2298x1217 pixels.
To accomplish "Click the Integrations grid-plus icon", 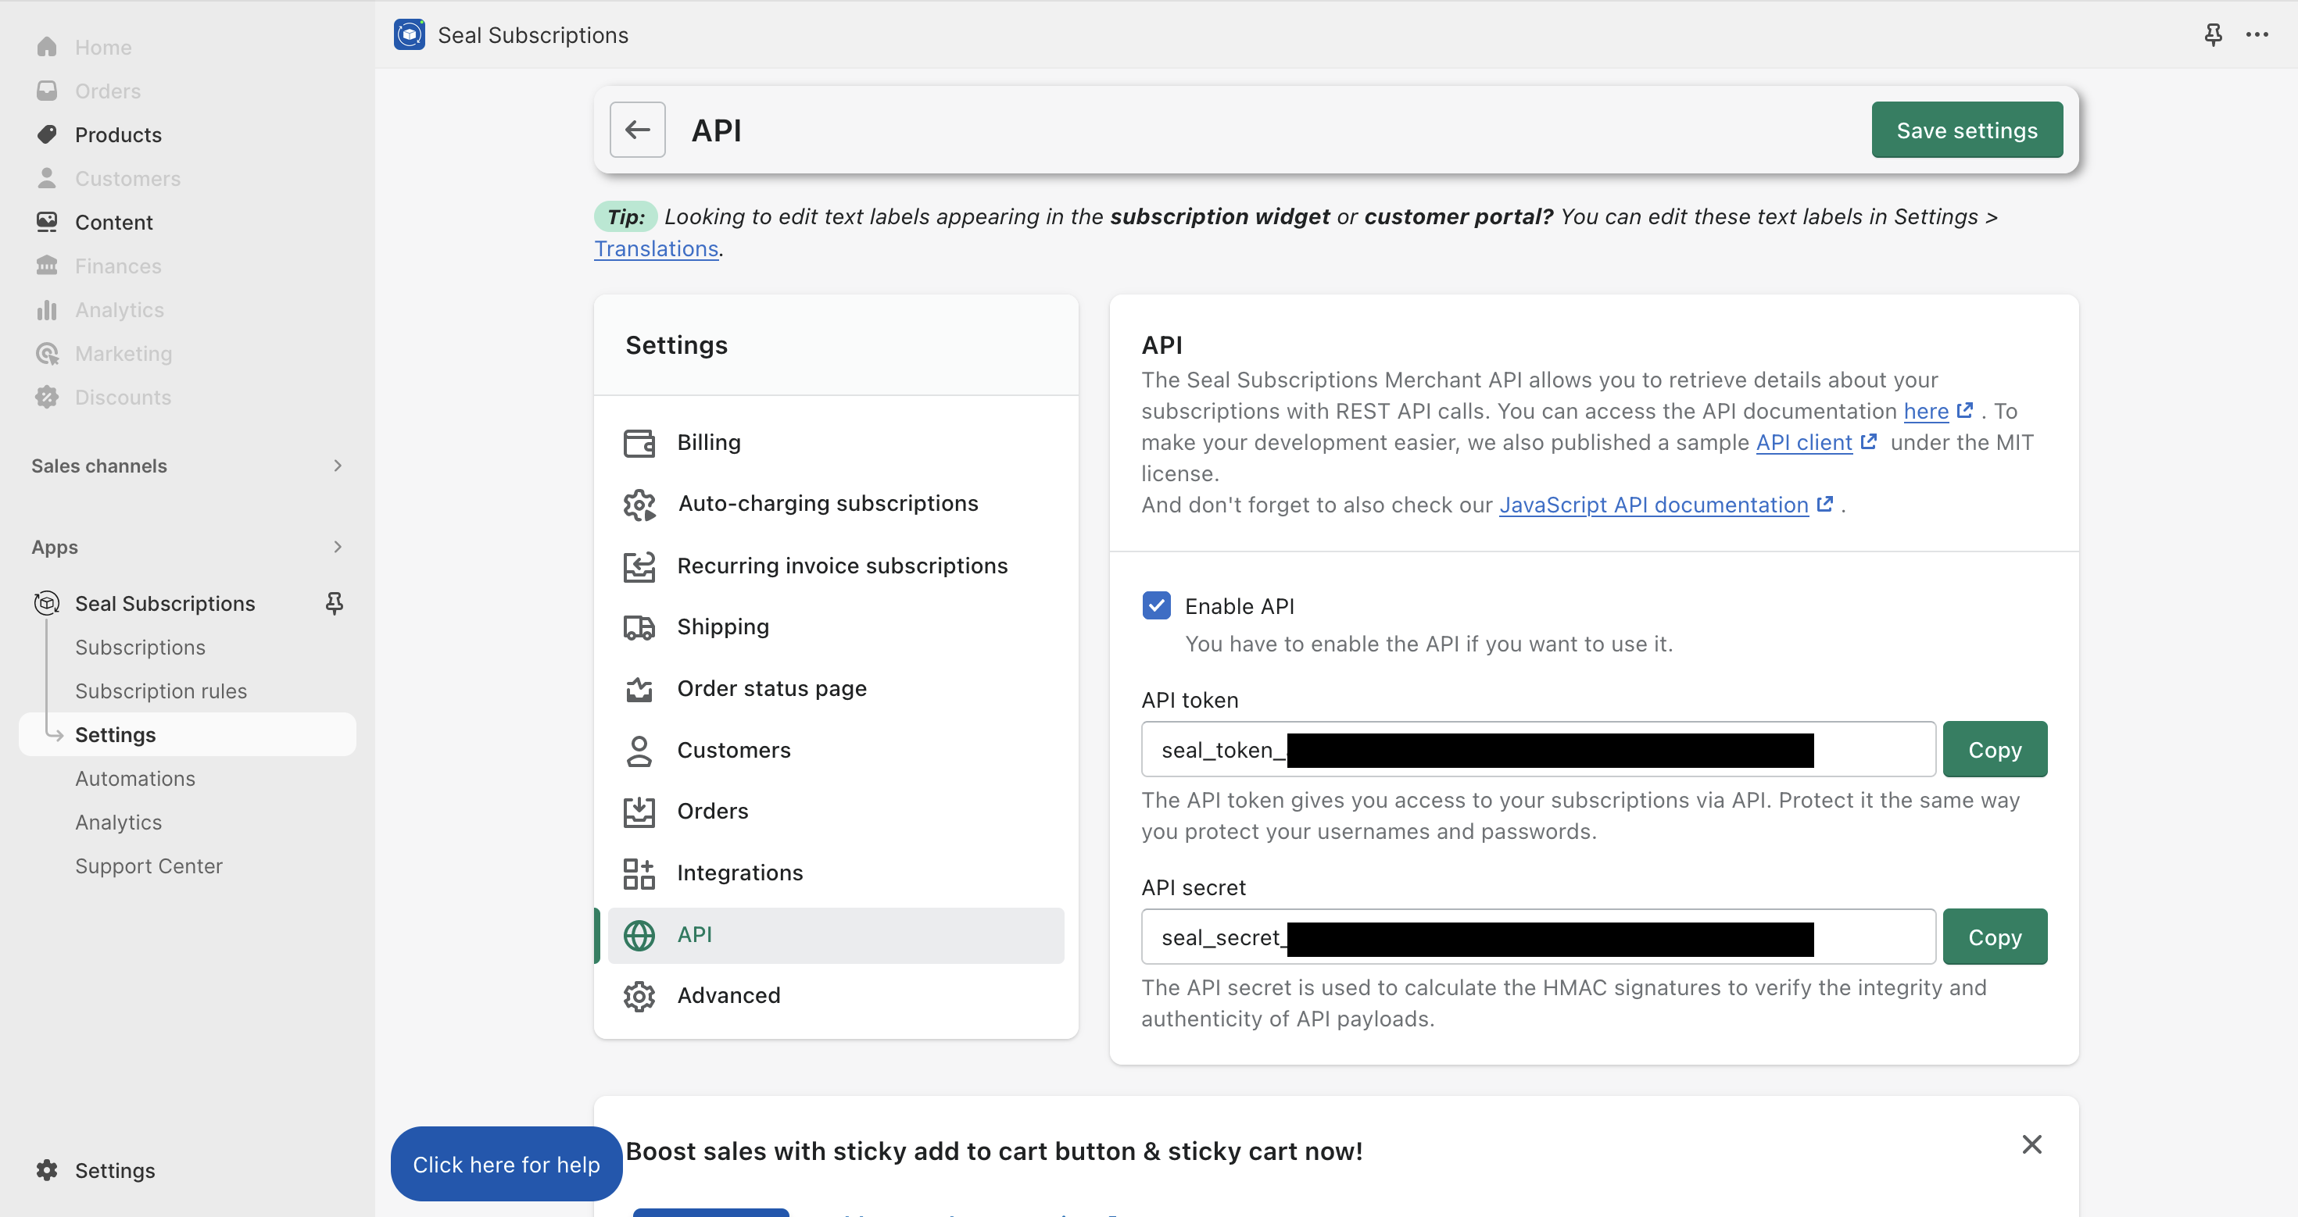I will (x=639, y=873).
